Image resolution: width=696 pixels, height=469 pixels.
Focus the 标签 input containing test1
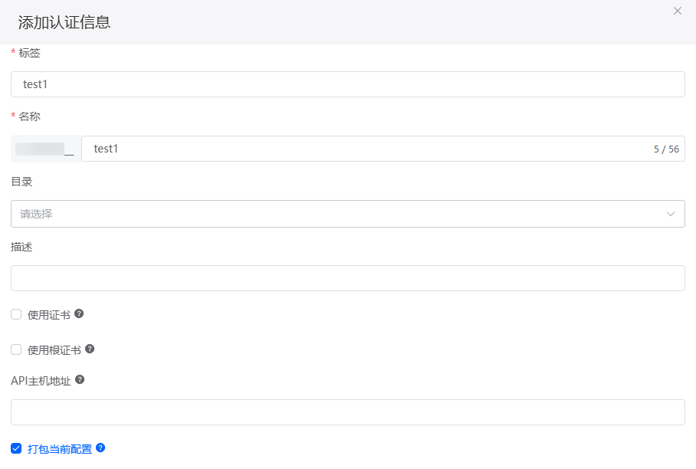coord(347,84)
